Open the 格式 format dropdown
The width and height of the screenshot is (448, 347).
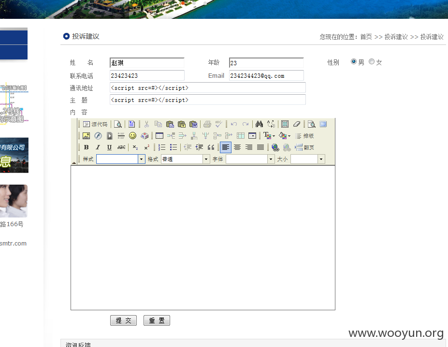(206, 159)
